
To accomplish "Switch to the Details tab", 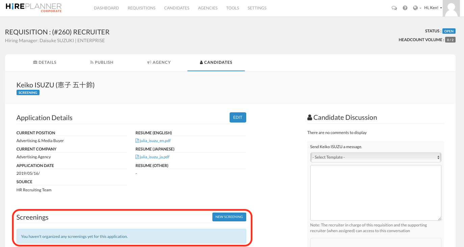I will [45, 62].
